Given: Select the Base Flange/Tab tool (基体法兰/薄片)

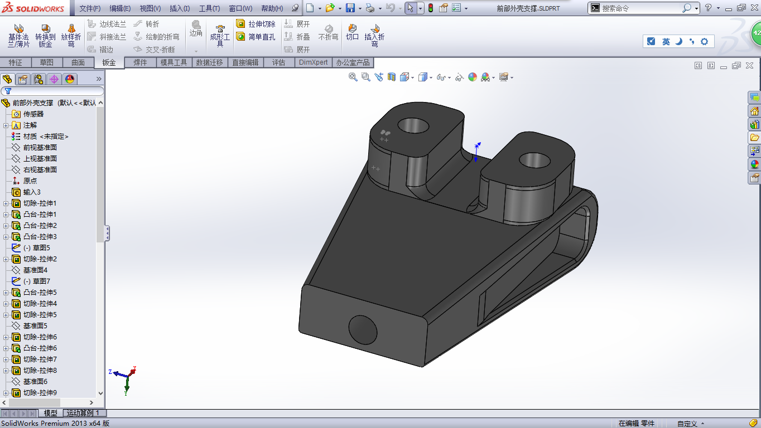Looking at the screenshot, I should click(18, 35).
